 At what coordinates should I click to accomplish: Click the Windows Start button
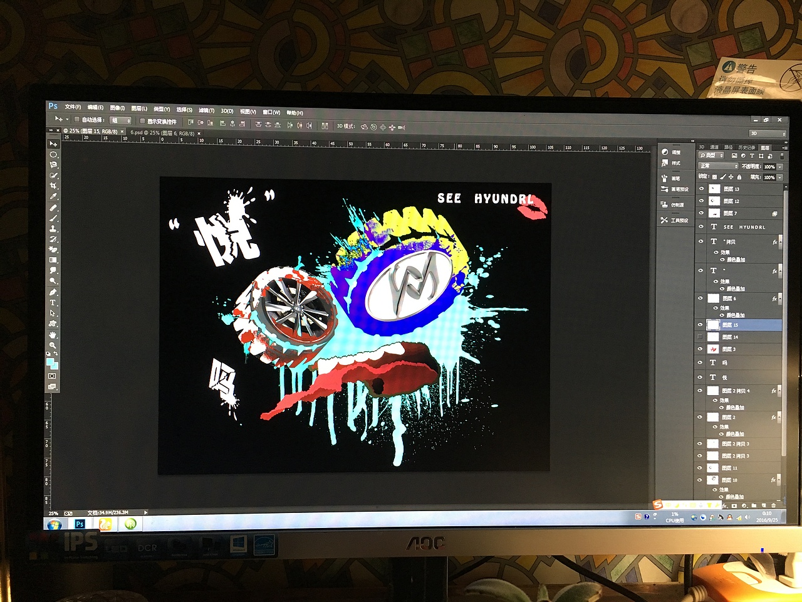pos(53,524)
